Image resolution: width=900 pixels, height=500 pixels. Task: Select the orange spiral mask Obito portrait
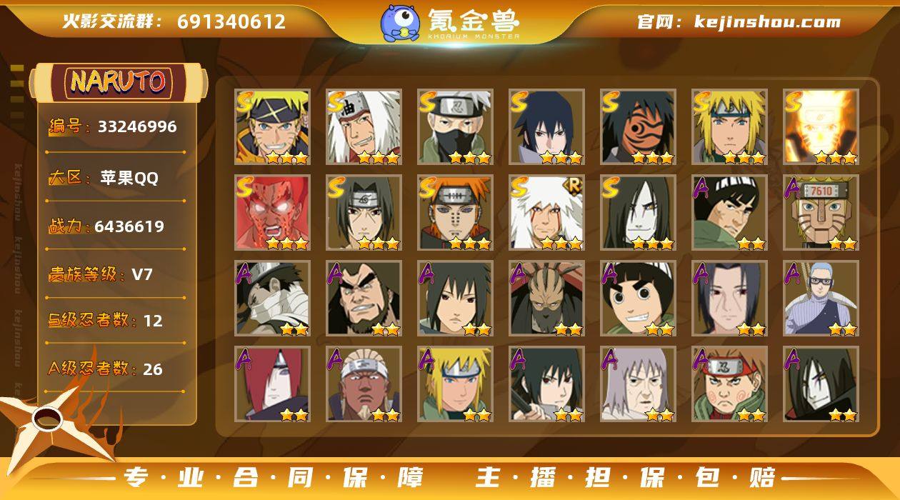(639, 127)
